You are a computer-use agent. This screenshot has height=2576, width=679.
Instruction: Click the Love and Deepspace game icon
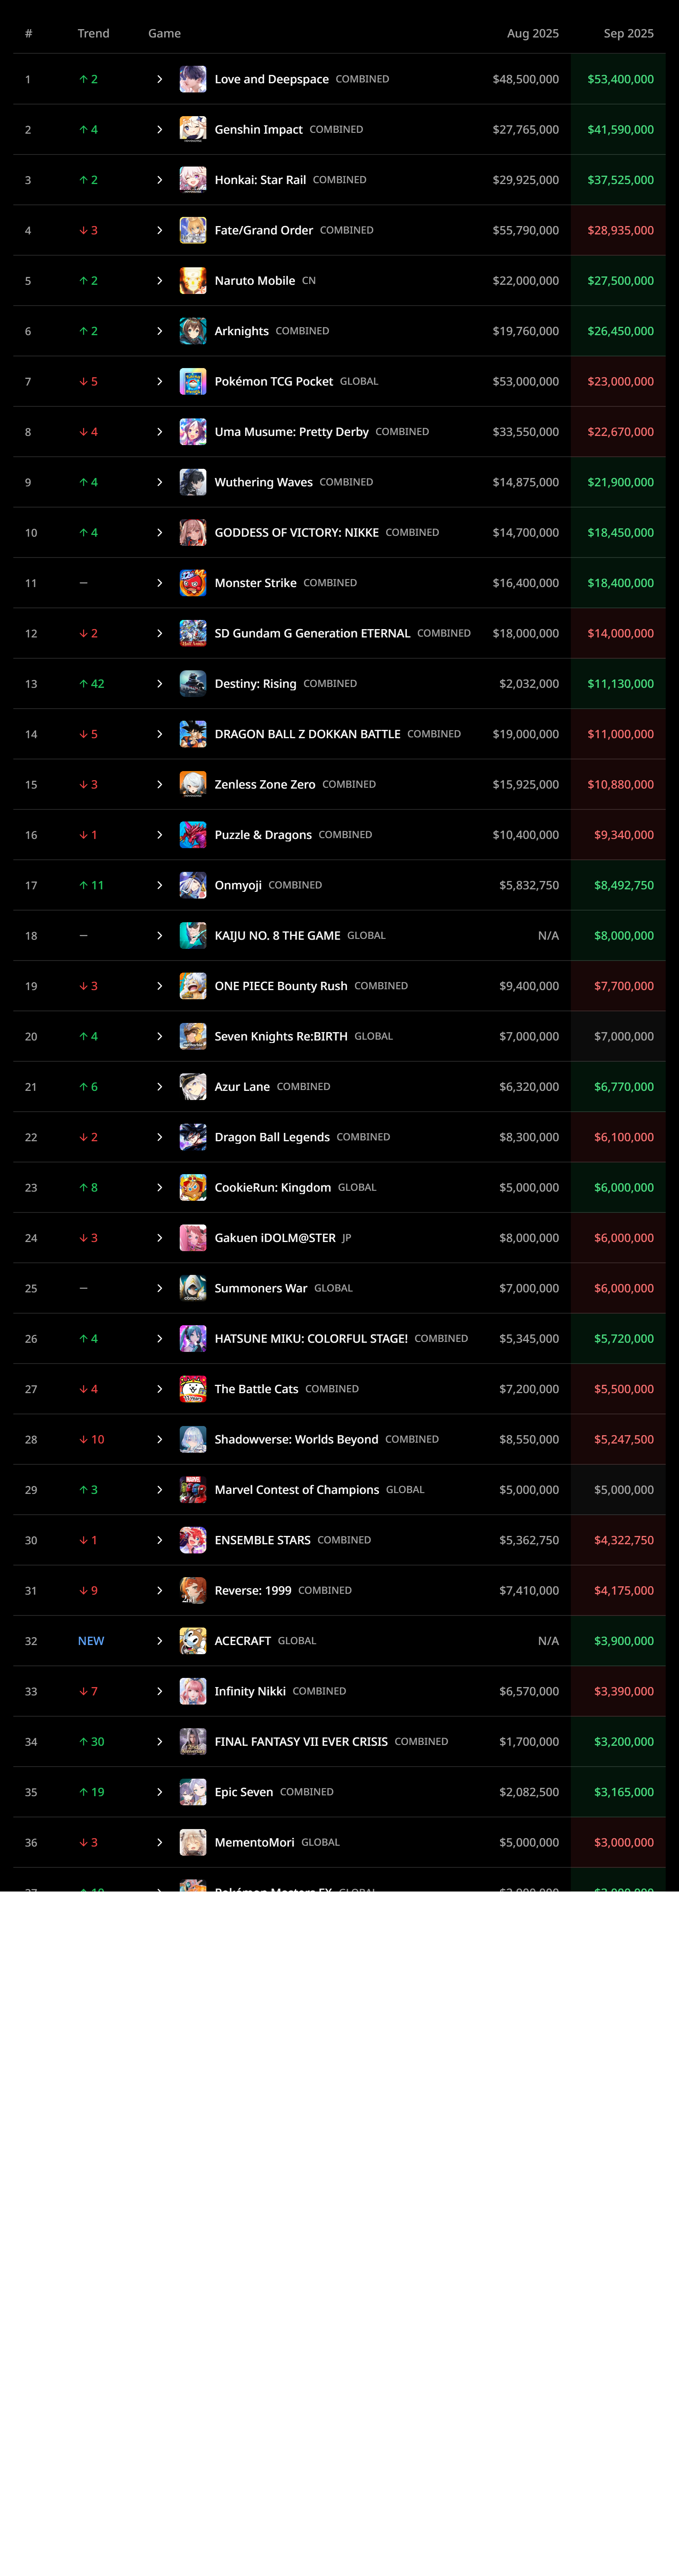pyautogui.click(x=193, y=79)
